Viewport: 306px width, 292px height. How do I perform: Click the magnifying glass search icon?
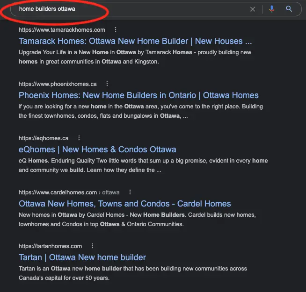pyautogui.click(x=289, y=9)
